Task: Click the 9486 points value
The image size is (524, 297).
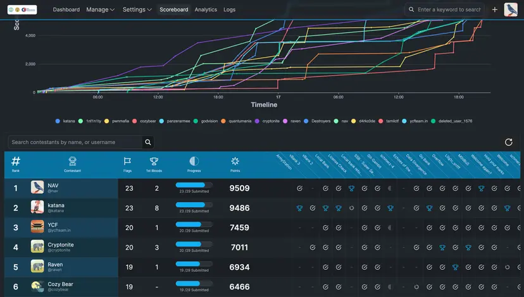Action: [x=240, y=209]
